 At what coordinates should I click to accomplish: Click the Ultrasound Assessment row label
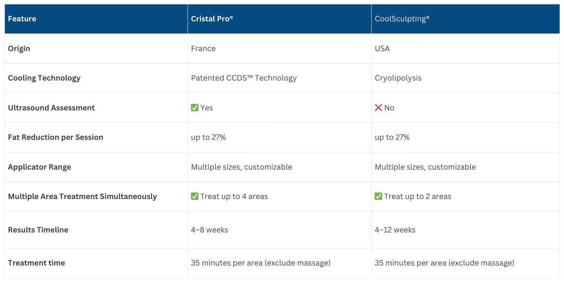51,108
